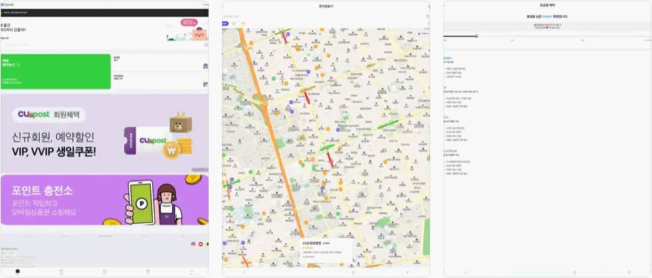Tap the membership level slider knob
The width and height of the screenshot is (652, 278).
coord(477,36)
